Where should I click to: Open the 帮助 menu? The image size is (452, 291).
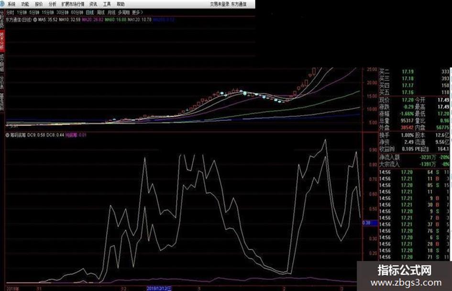tap(121, 4)
